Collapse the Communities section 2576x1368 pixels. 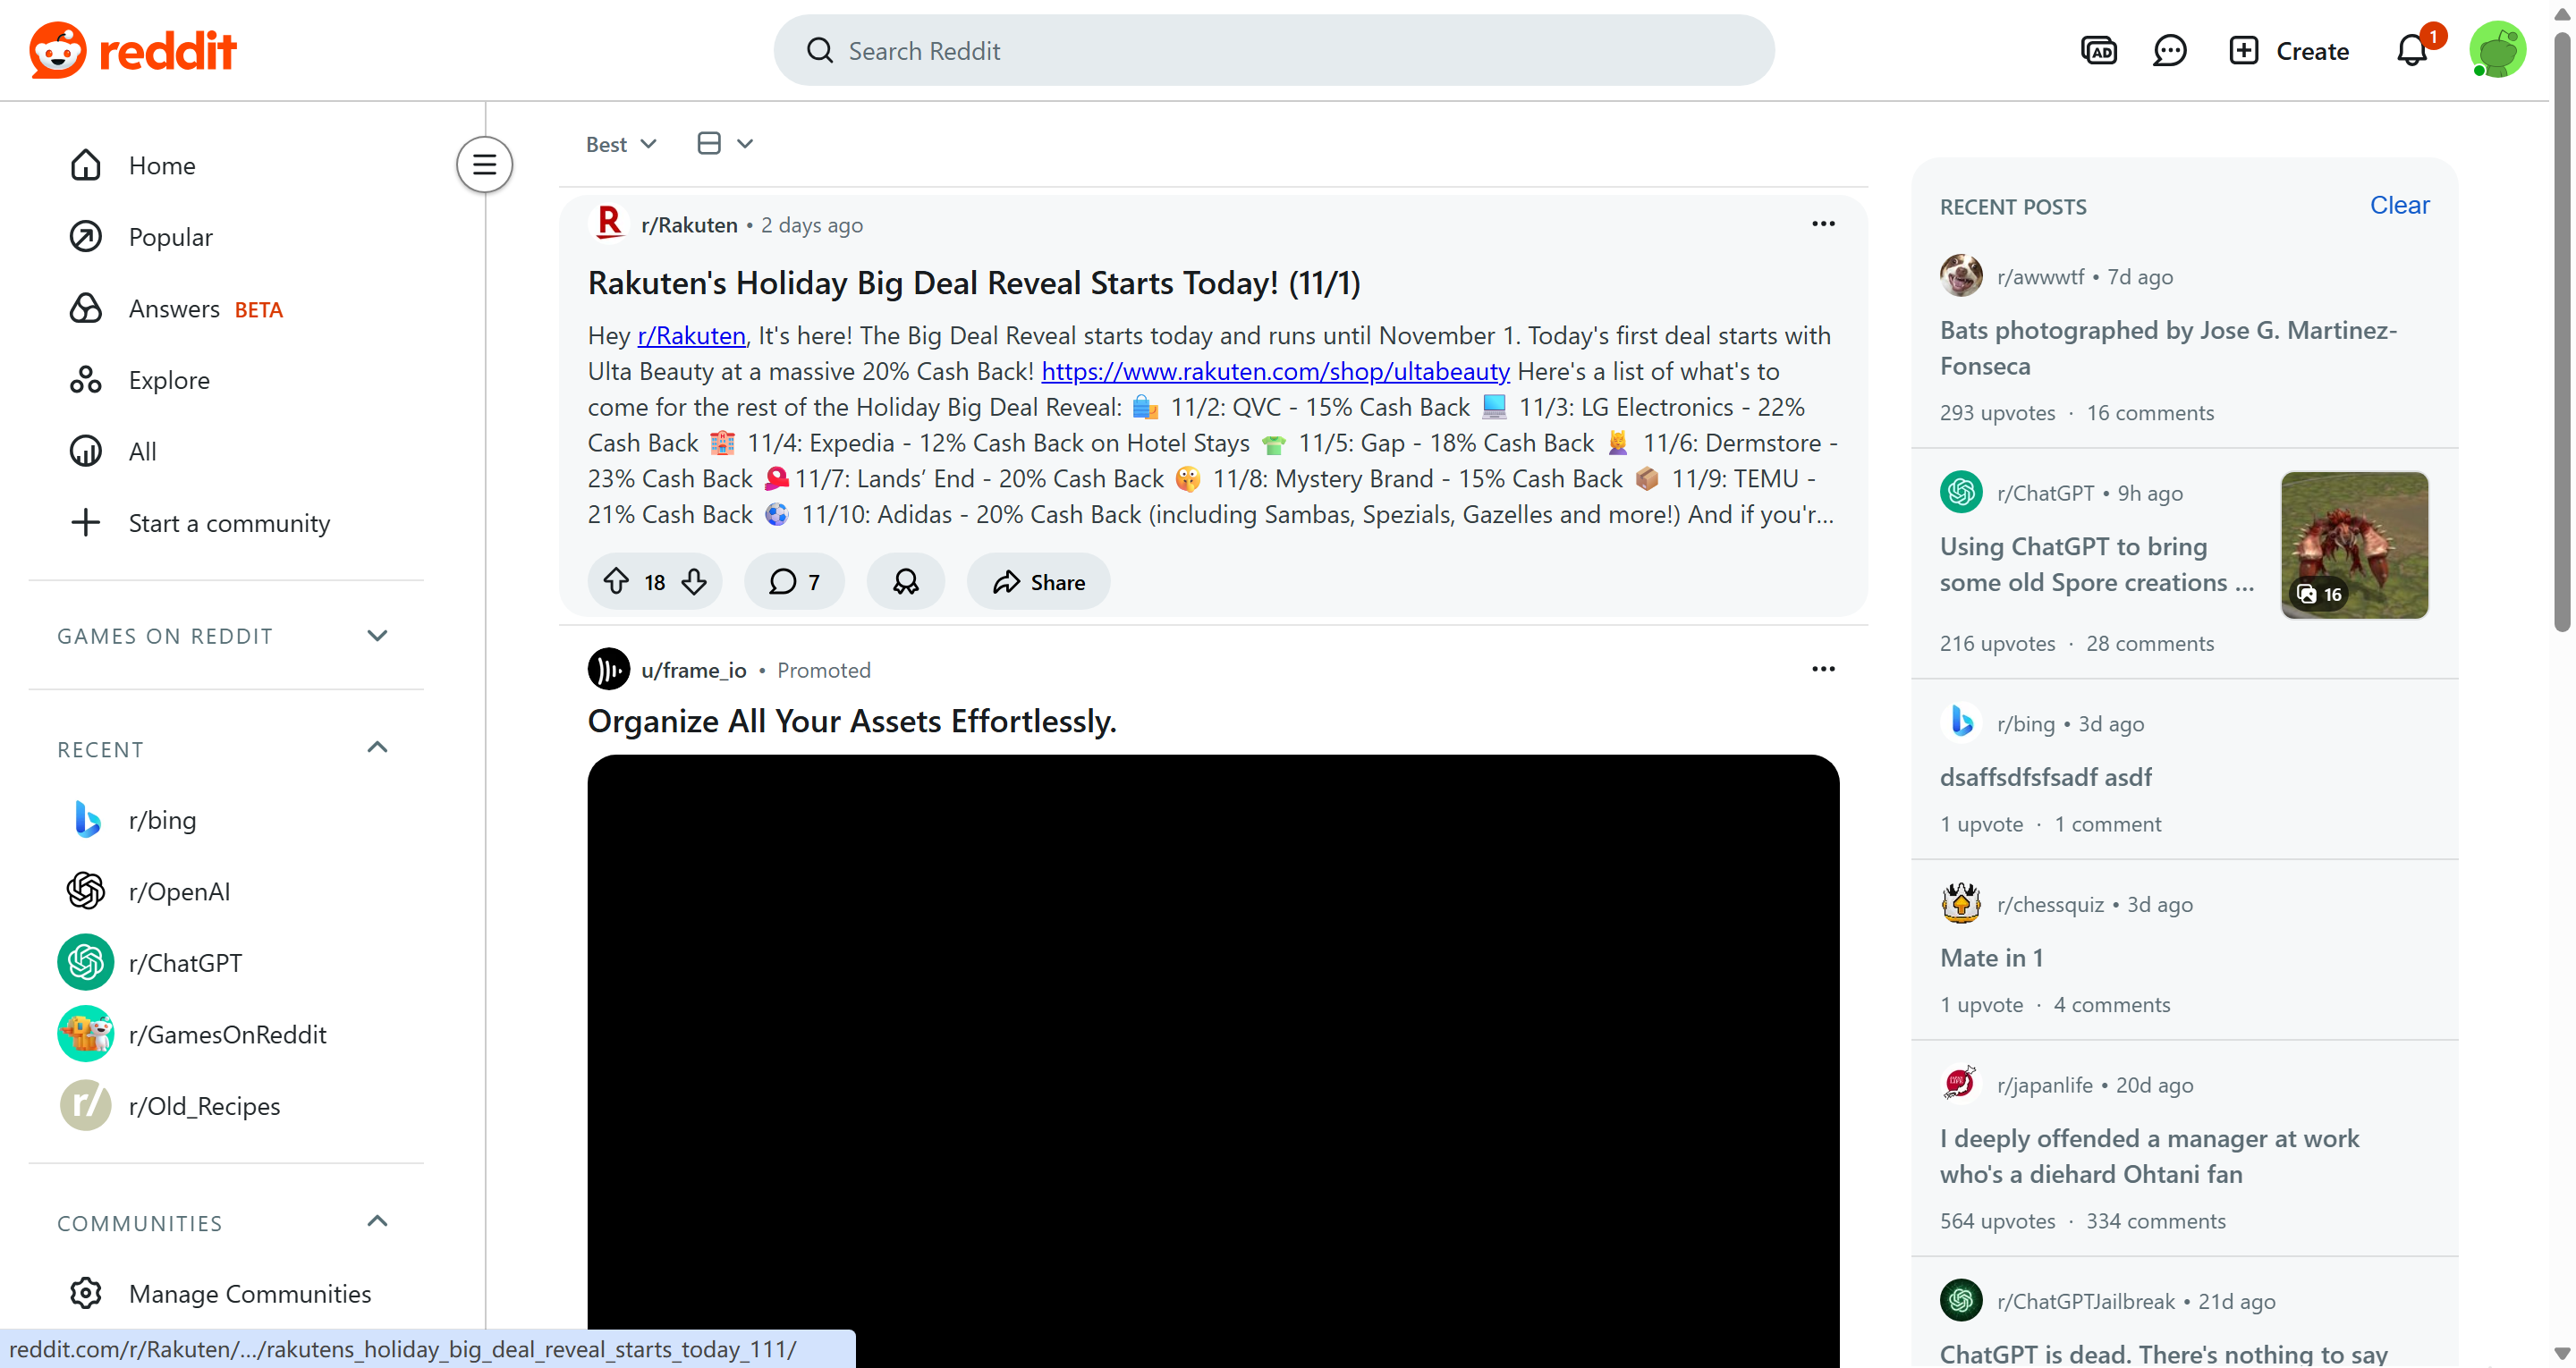377,1221
